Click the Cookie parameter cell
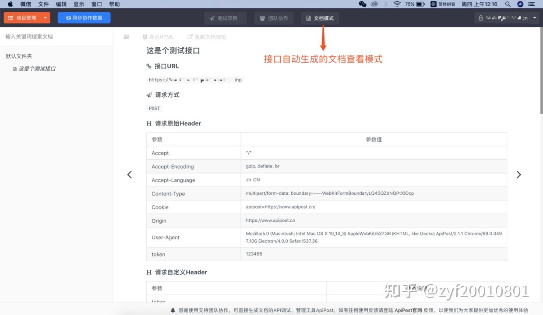Viewport: 543px width, 315px height. point(194,207)
